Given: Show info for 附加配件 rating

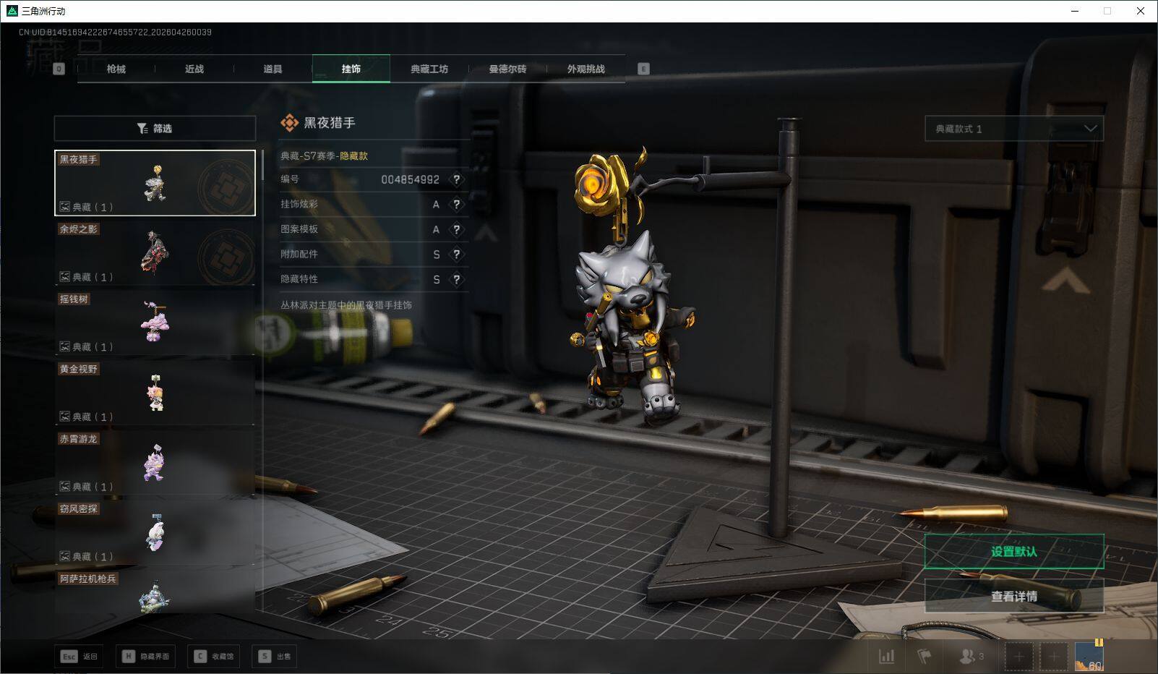Looking at the screenshot, I should (456, 255).
